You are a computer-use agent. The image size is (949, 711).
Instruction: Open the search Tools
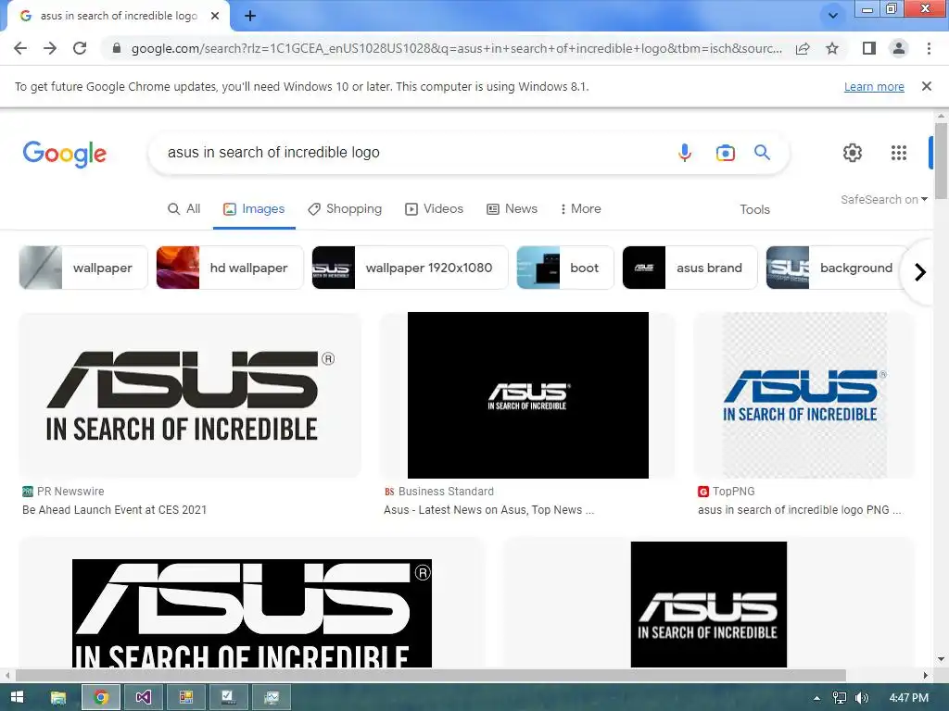pos(754,209)
